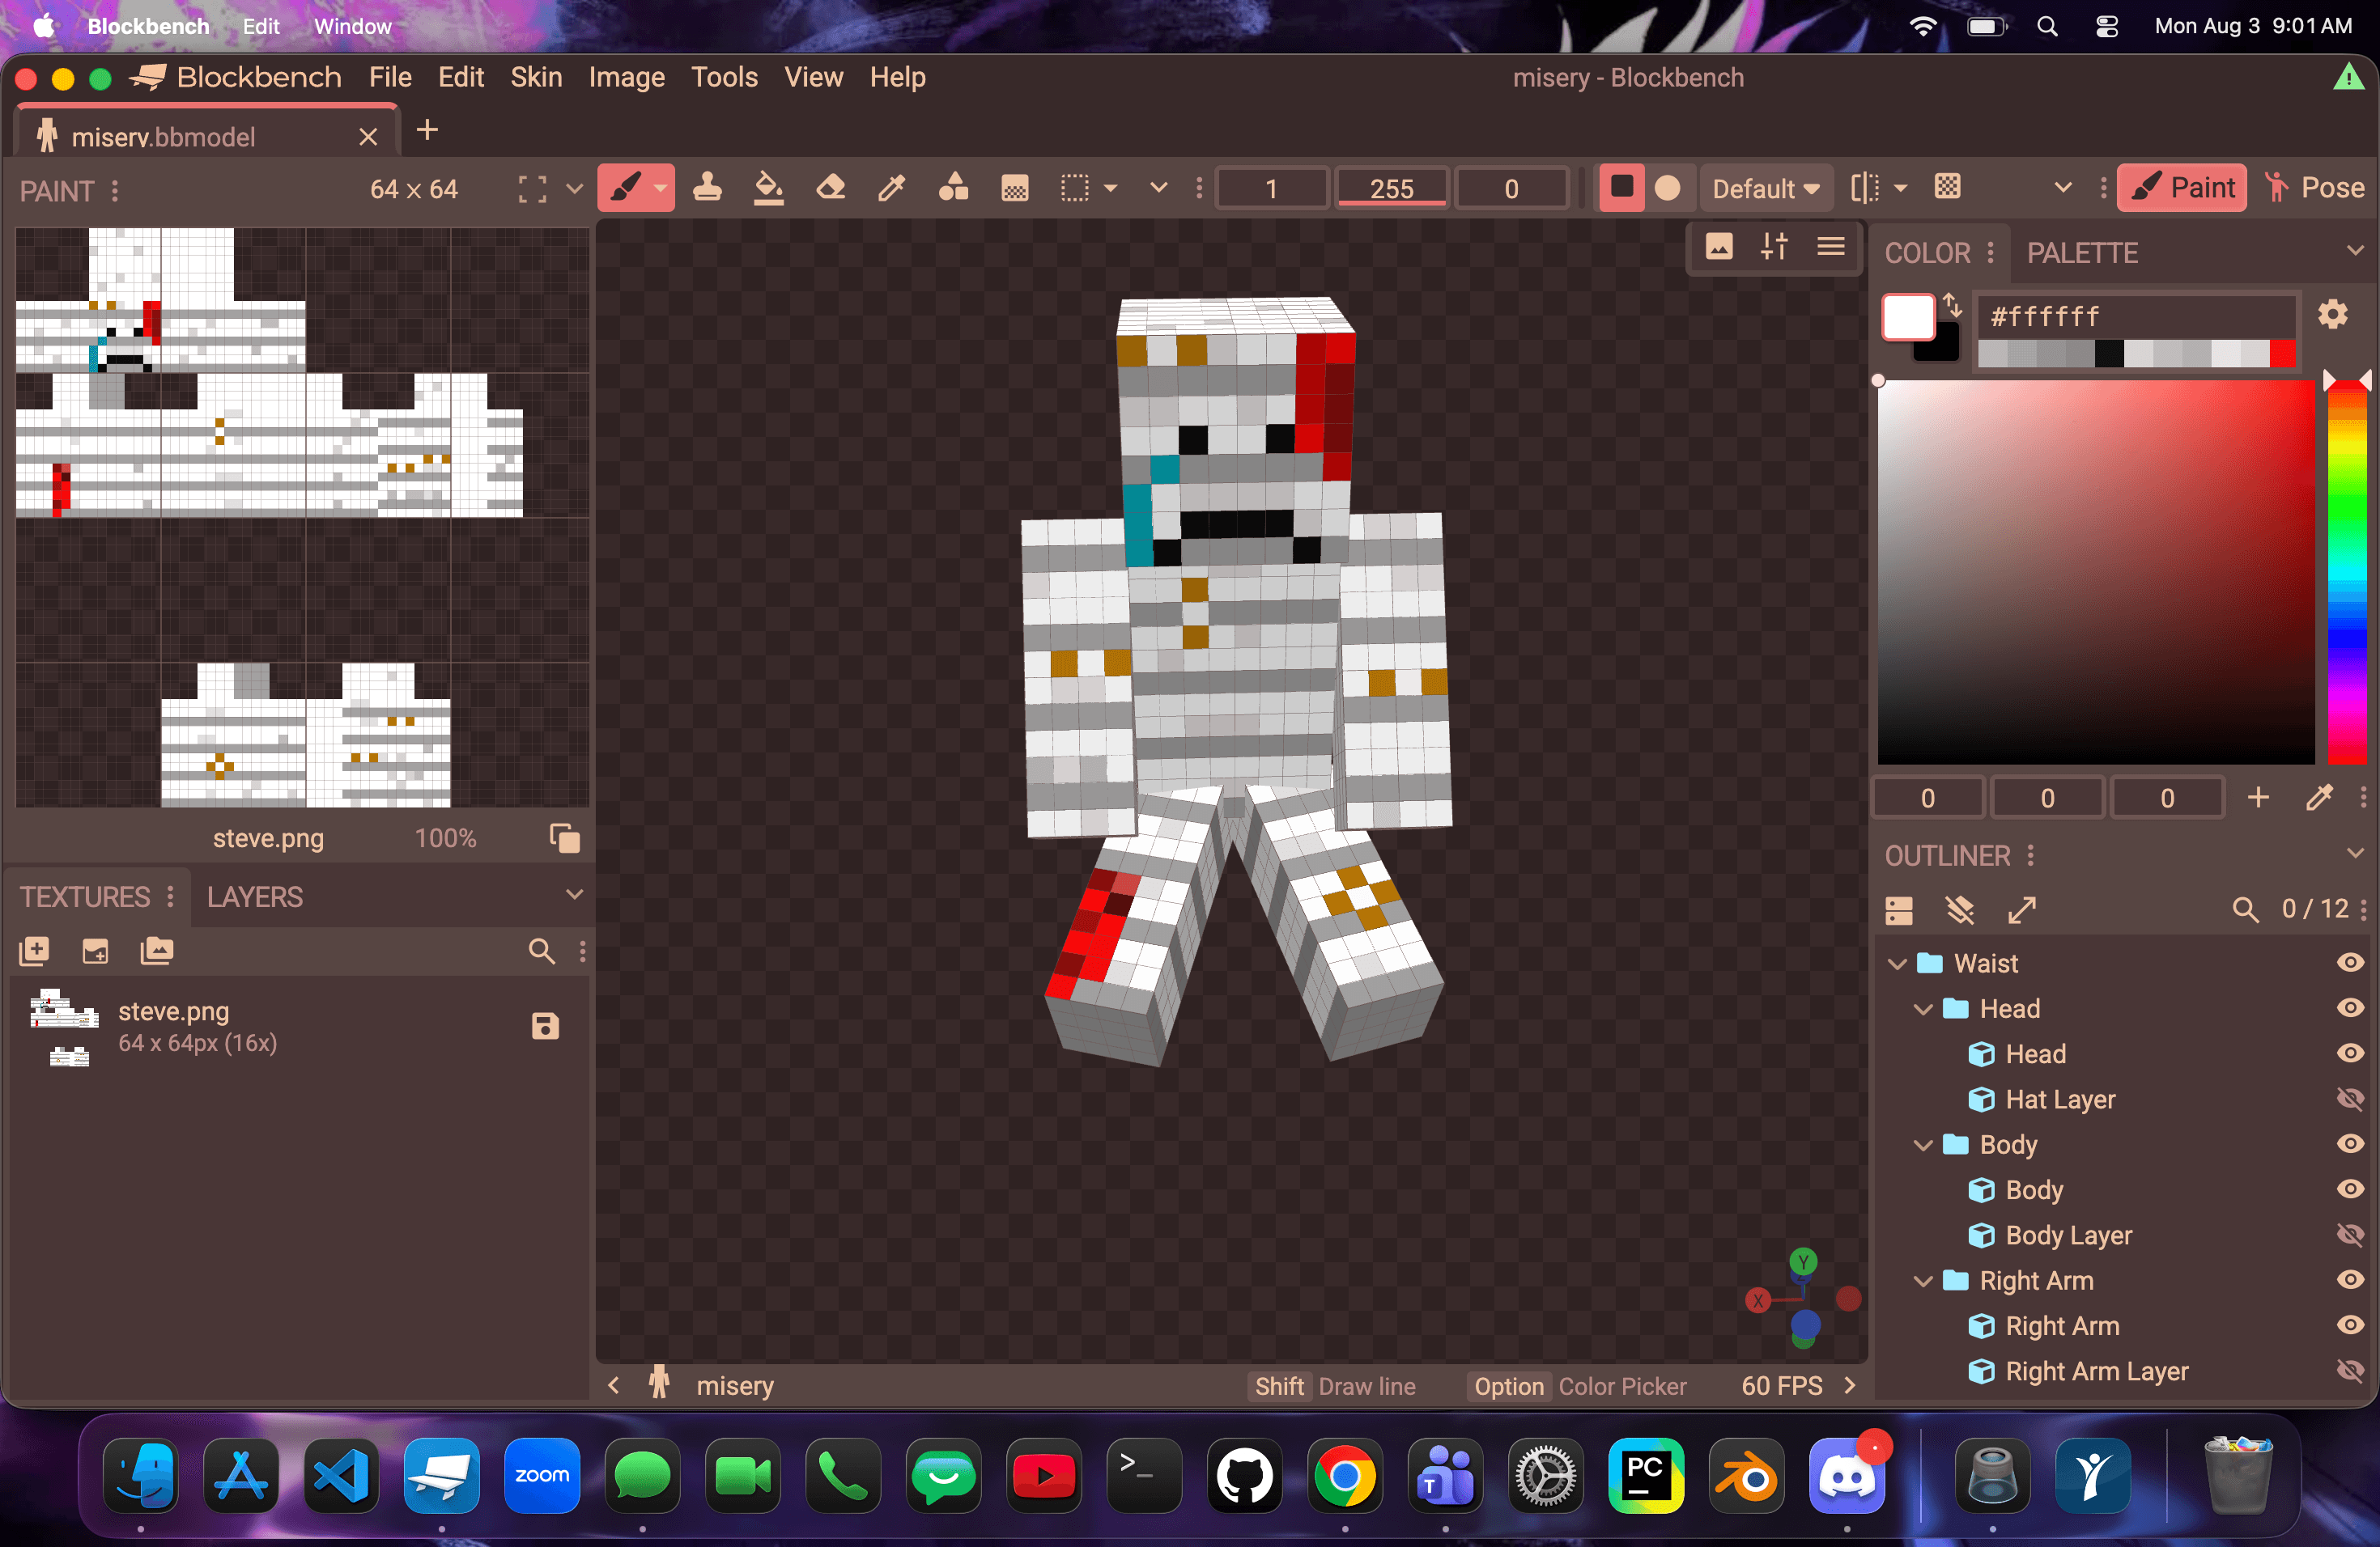Open the Outliner search magnifier

tap(2245, 909)
